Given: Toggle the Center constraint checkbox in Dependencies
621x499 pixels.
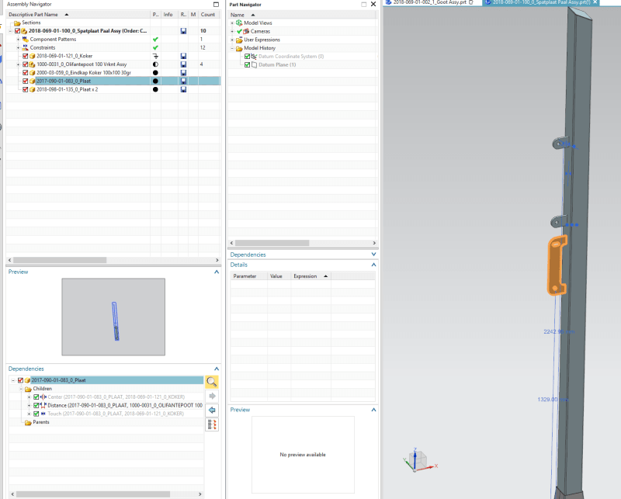Looking at the screenshot, I should pyautogui.click(x=36, y=397).
